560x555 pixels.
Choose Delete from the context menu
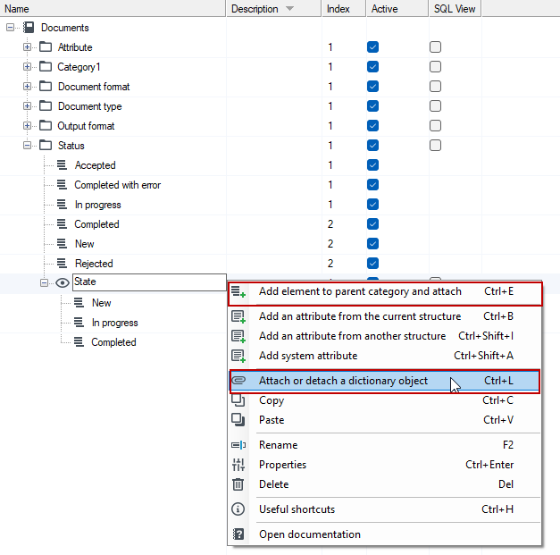point(385,484)
